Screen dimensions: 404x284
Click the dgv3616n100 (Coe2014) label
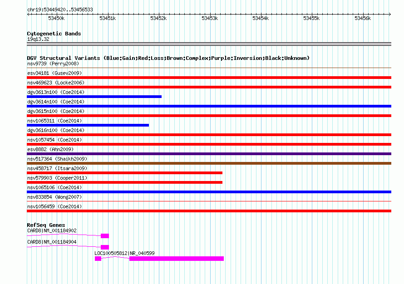tap(56, 130)
